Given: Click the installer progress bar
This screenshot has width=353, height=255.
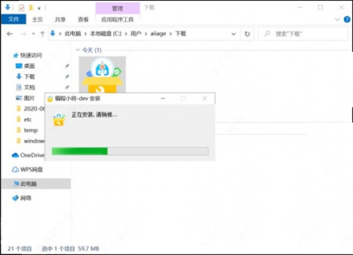Looking at the screenshot, I should 130,151.
